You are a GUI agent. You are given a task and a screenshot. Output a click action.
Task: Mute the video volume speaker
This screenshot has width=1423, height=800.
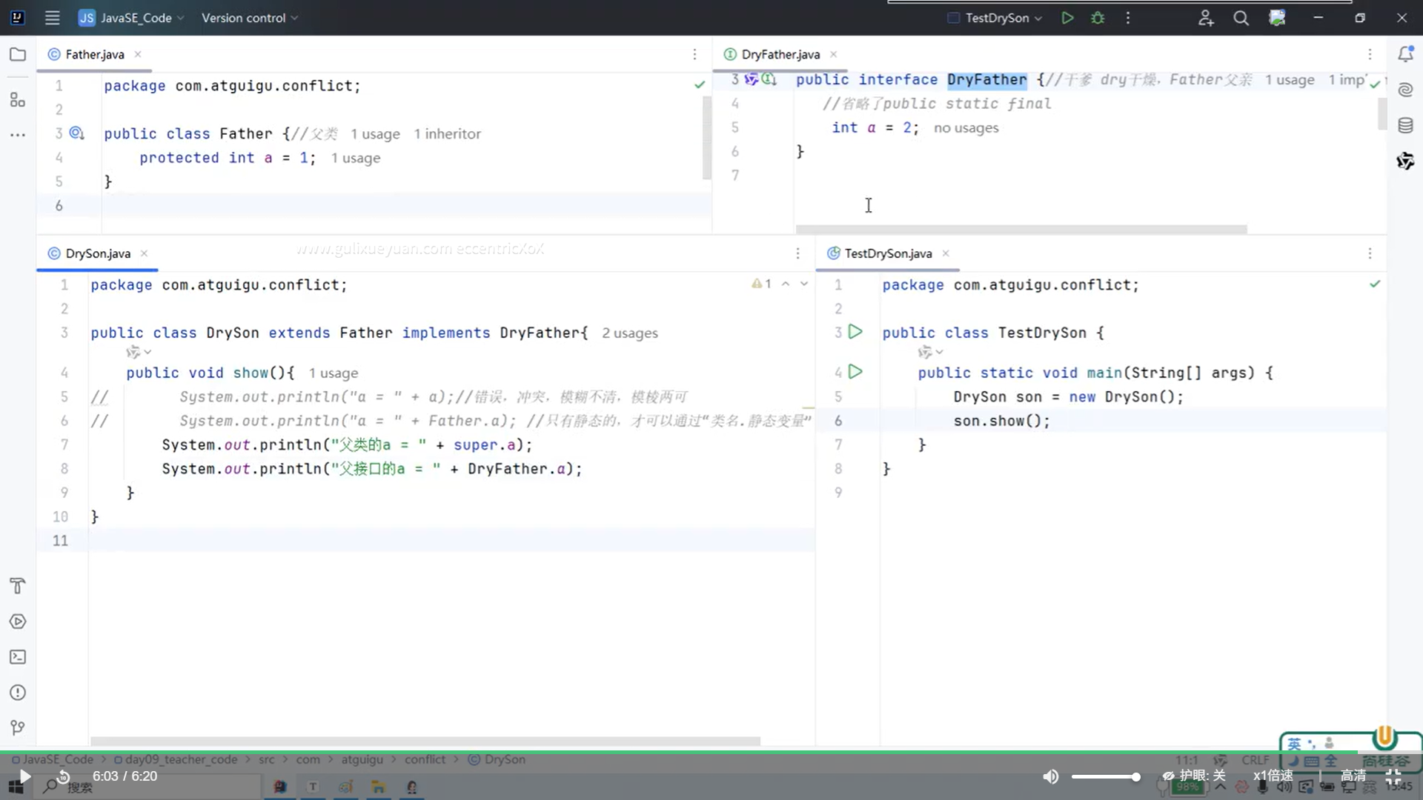1050,776
